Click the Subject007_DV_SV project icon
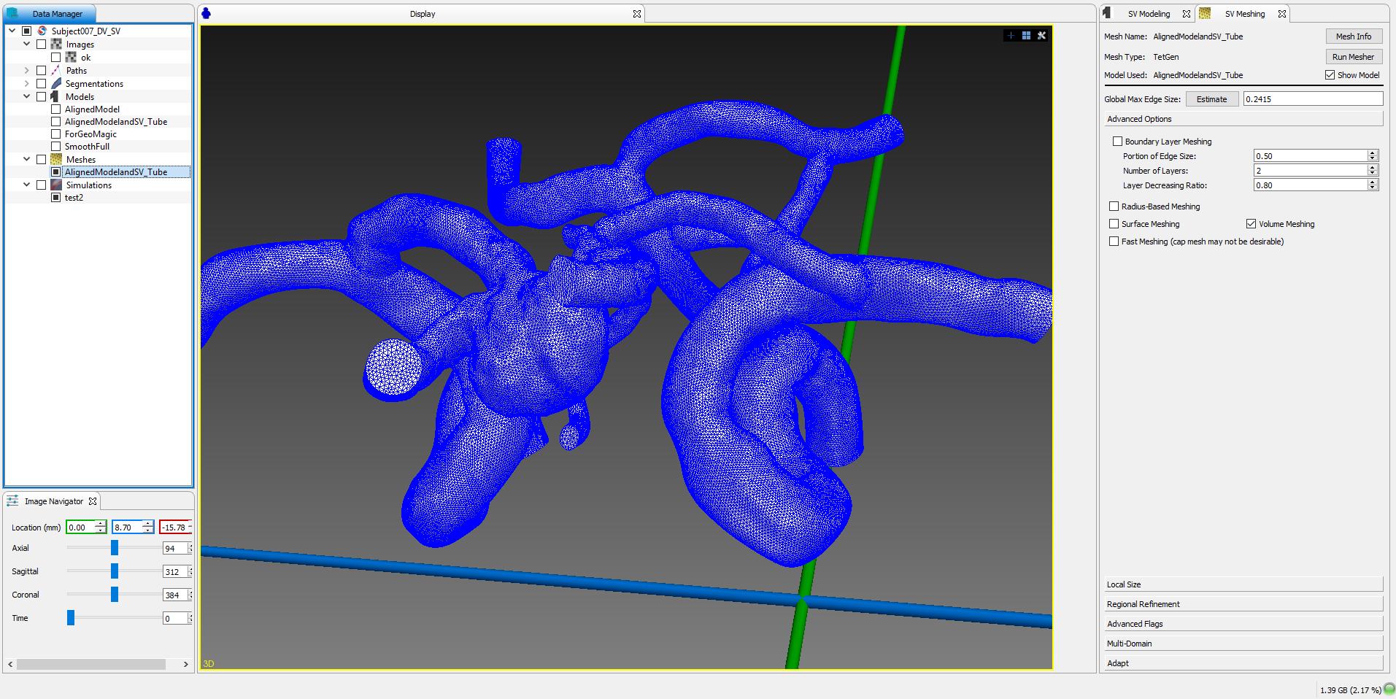Image resolution: width=1396 pixels, height=699 pixels. coord(42,31)
